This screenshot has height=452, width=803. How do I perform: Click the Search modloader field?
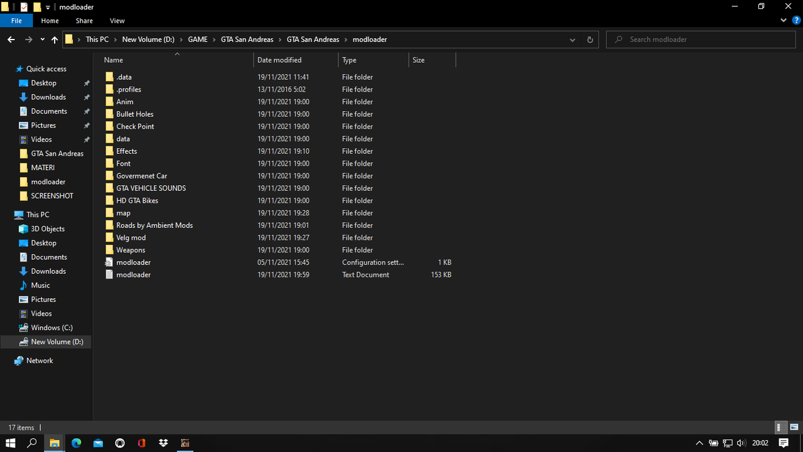pyautogui.click(x=701, y=40)
